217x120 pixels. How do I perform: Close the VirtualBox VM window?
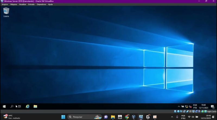[x=213, y=1]
